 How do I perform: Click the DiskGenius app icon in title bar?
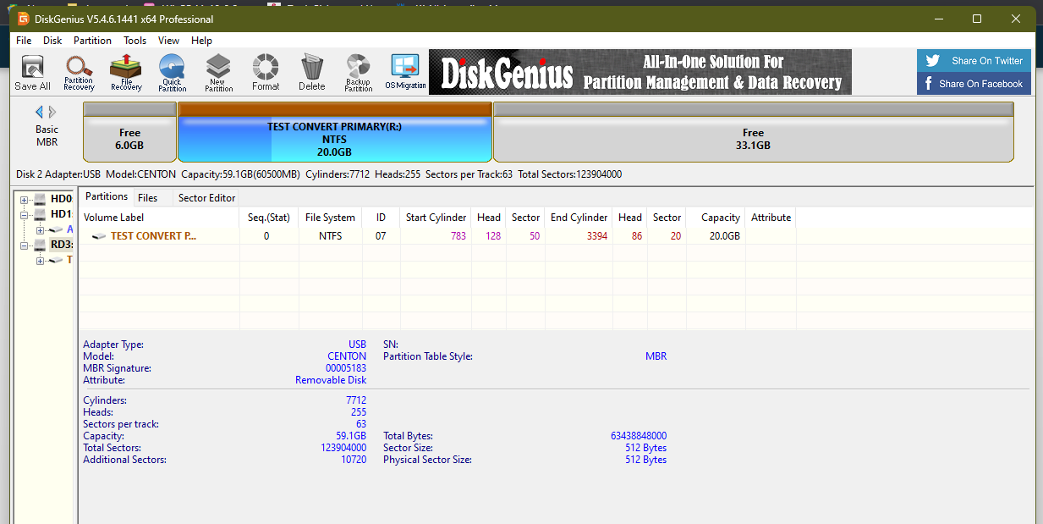[24, 19]
